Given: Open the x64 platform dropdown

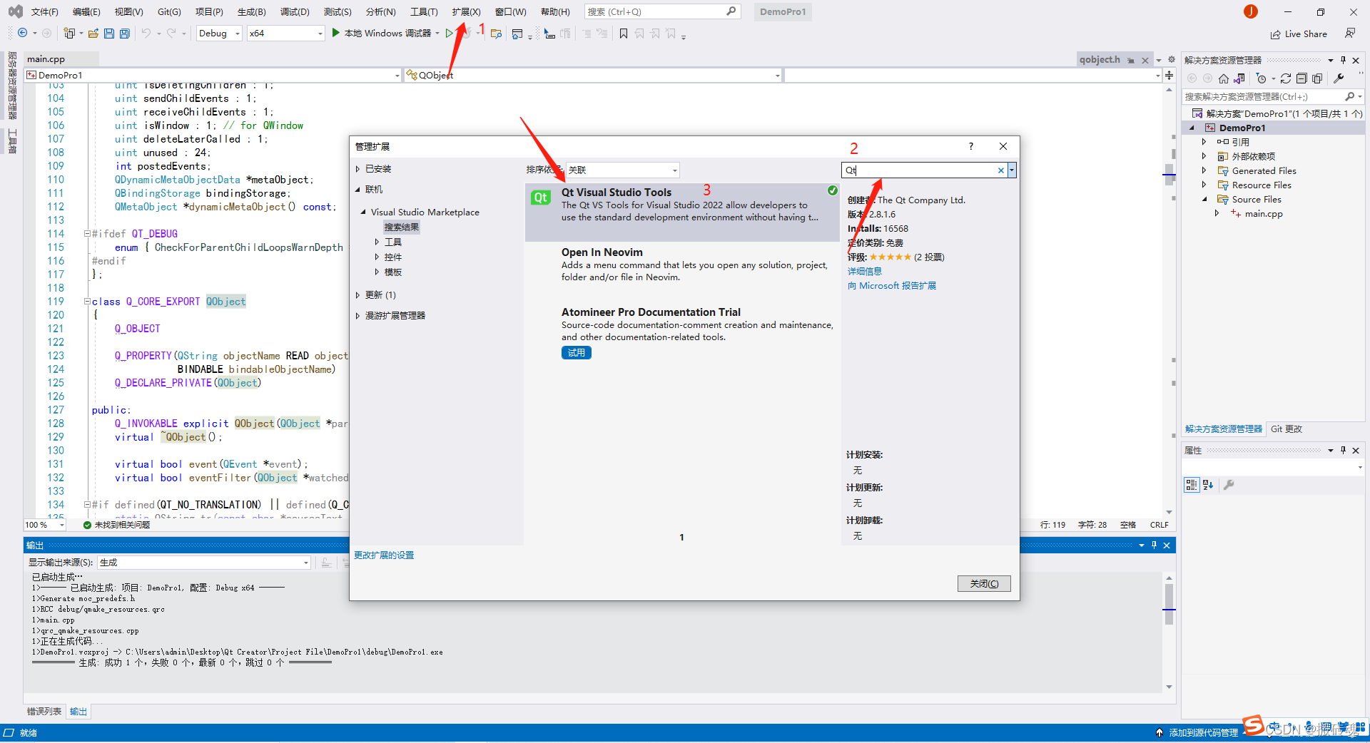Looking at the screenshot, I should [x=285, y=33].
